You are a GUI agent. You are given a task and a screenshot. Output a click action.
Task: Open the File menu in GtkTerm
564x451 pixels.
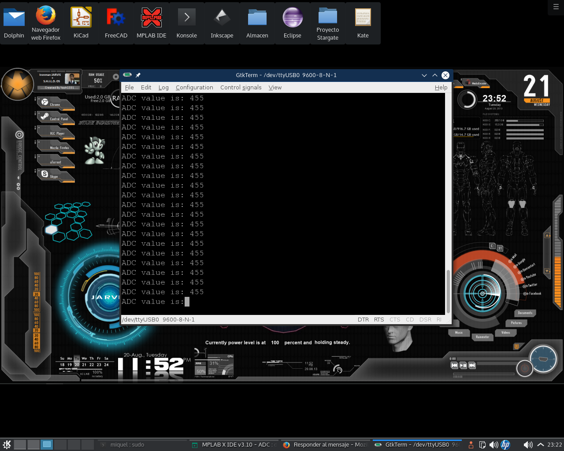pos(130,88)
